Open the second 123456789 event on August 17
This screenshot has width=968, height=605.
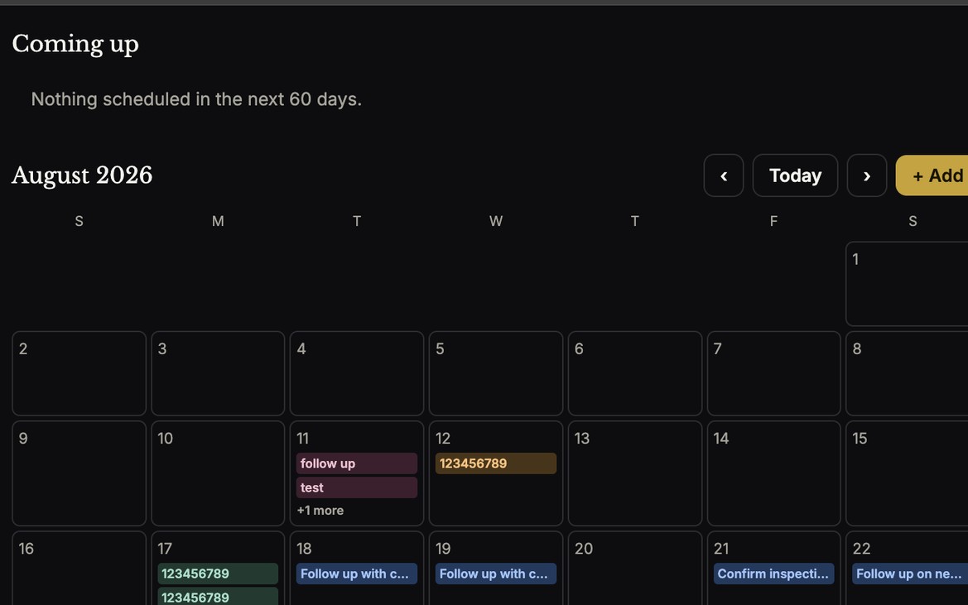(218, 597)
